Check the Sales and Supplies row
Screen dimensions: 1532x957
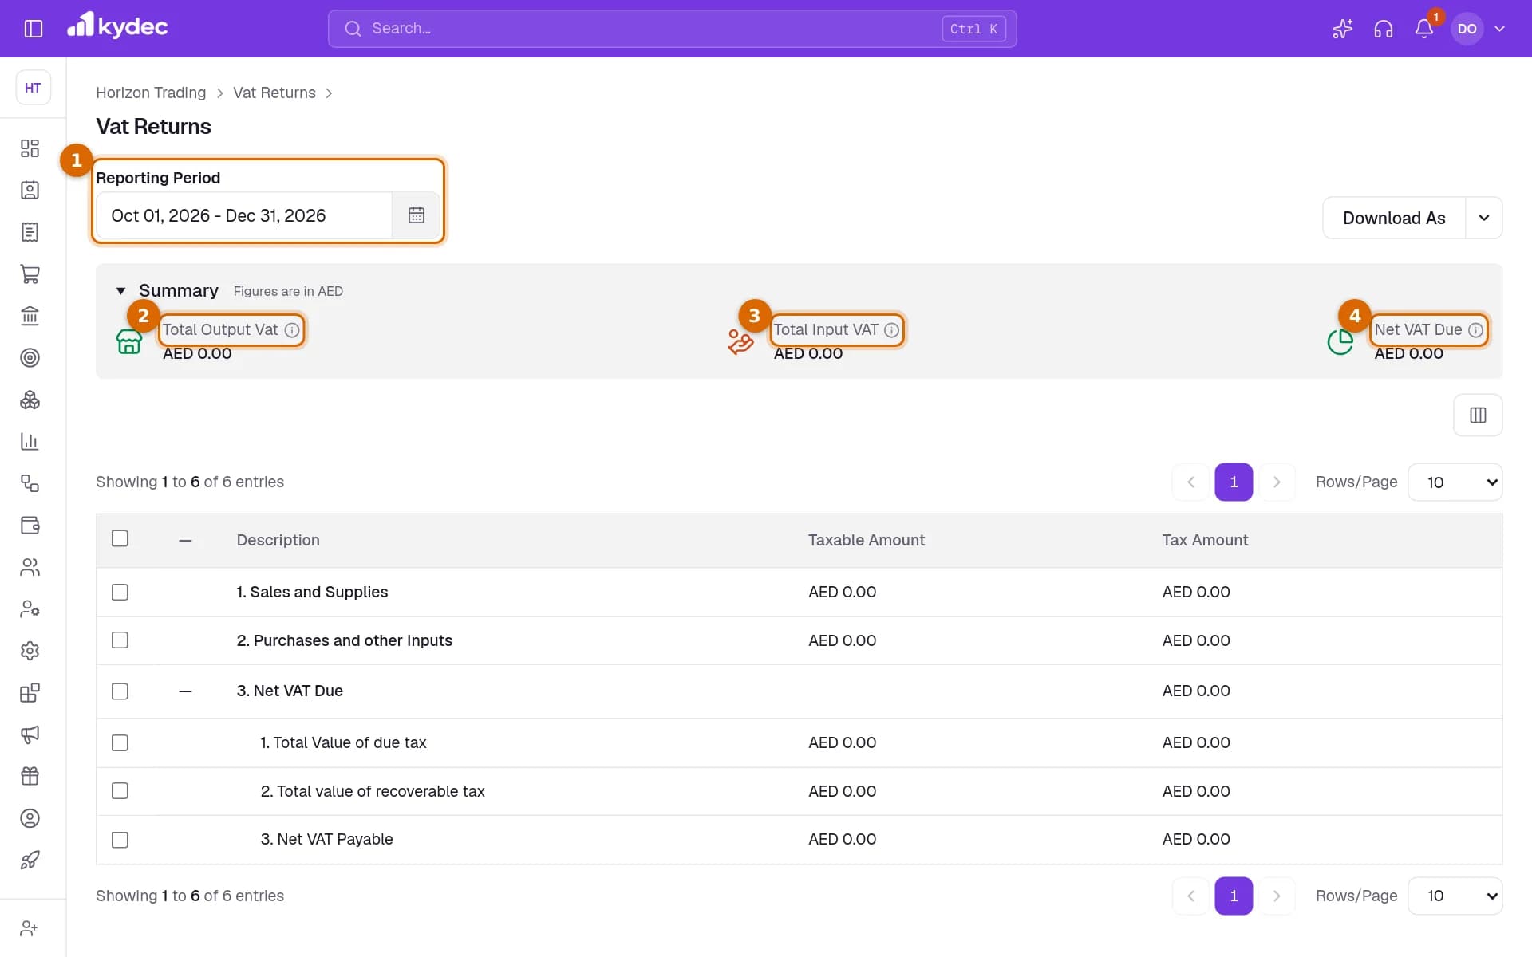point(120,592)
